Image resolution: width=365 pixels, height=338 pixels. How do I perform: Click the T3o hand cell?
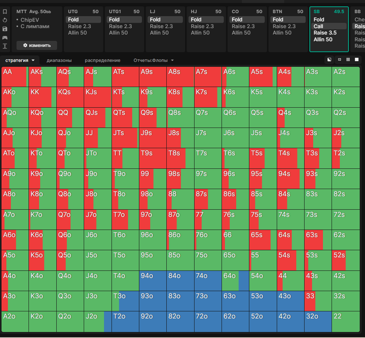(x=125, y=301)
